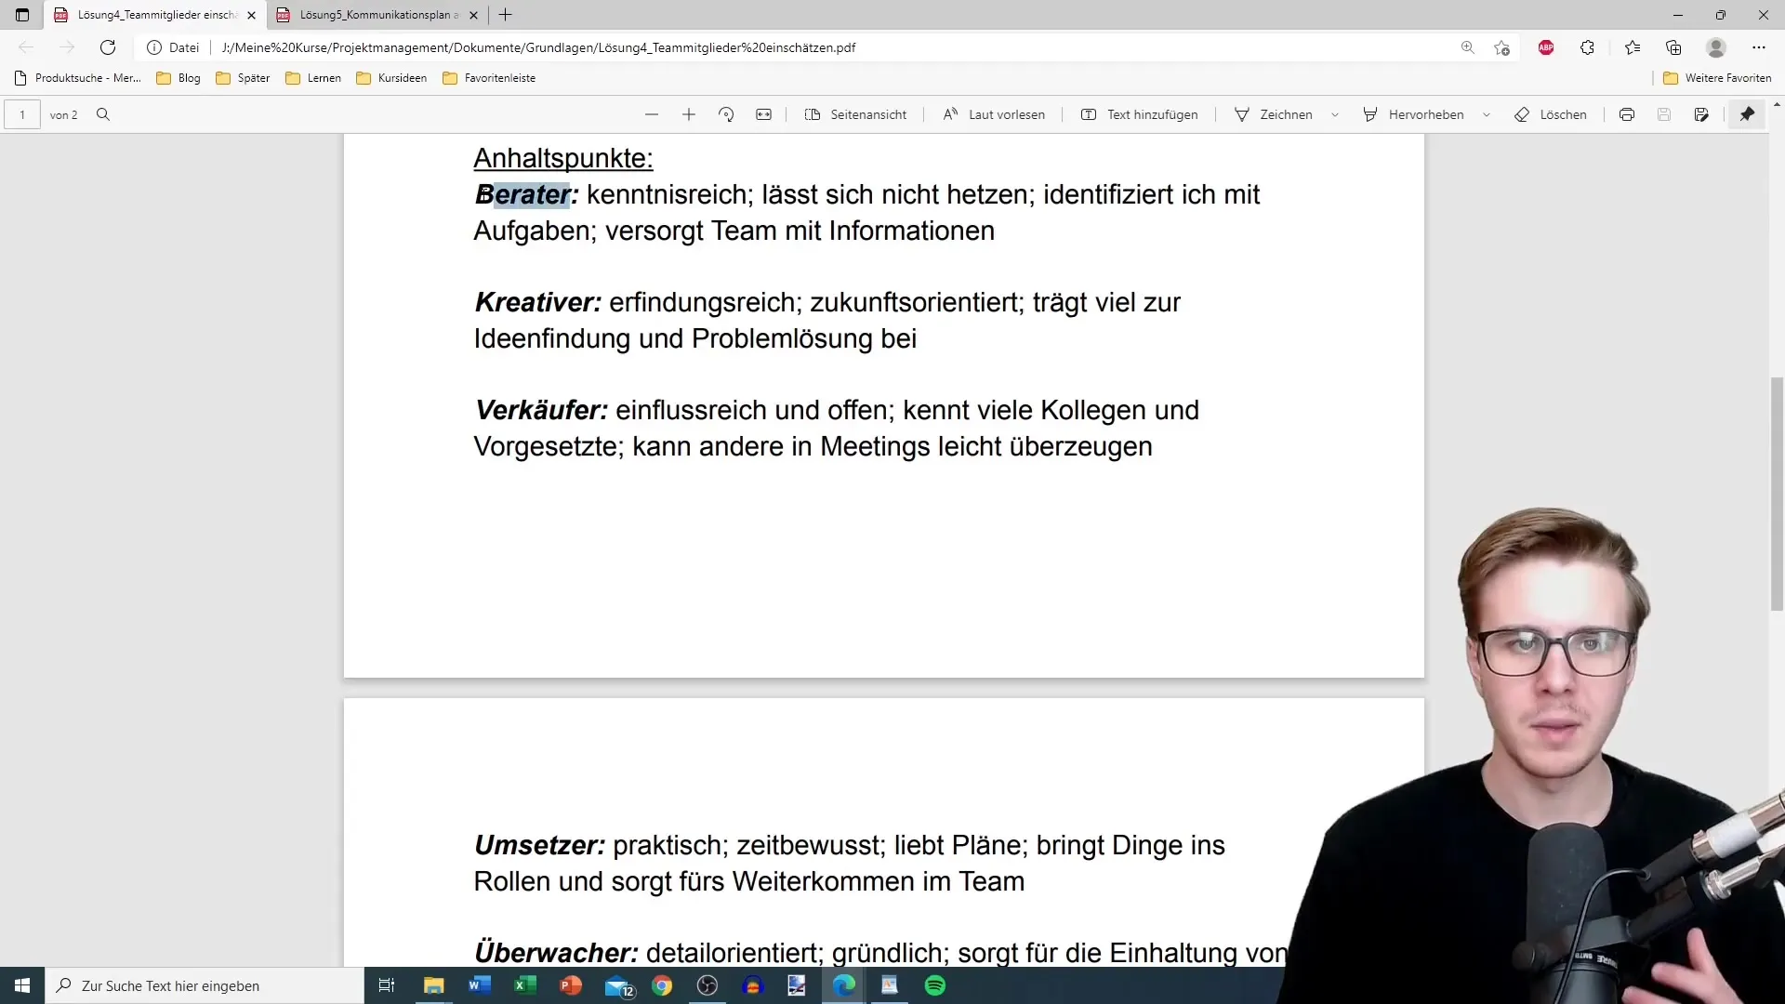Open Windows Start menu
The width and height of the screenshot is (1785, 1004).
22,985
